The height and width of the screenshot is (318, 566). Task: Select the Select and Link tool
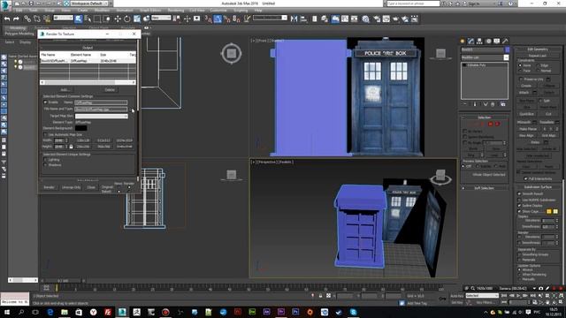pyautogui.click(x=27, y=19)
